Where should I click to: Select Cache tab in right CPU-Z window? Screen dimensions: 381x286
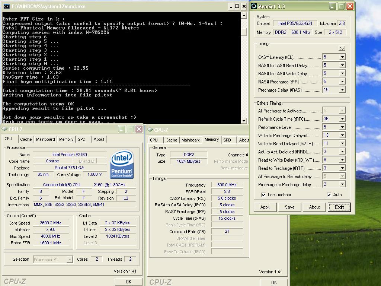171,140
